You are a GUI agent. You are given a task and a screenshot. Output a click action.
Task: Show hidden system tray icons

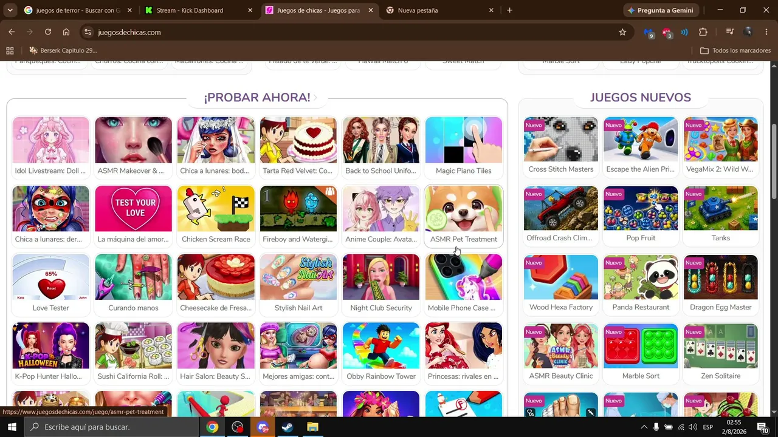(644, 427)
